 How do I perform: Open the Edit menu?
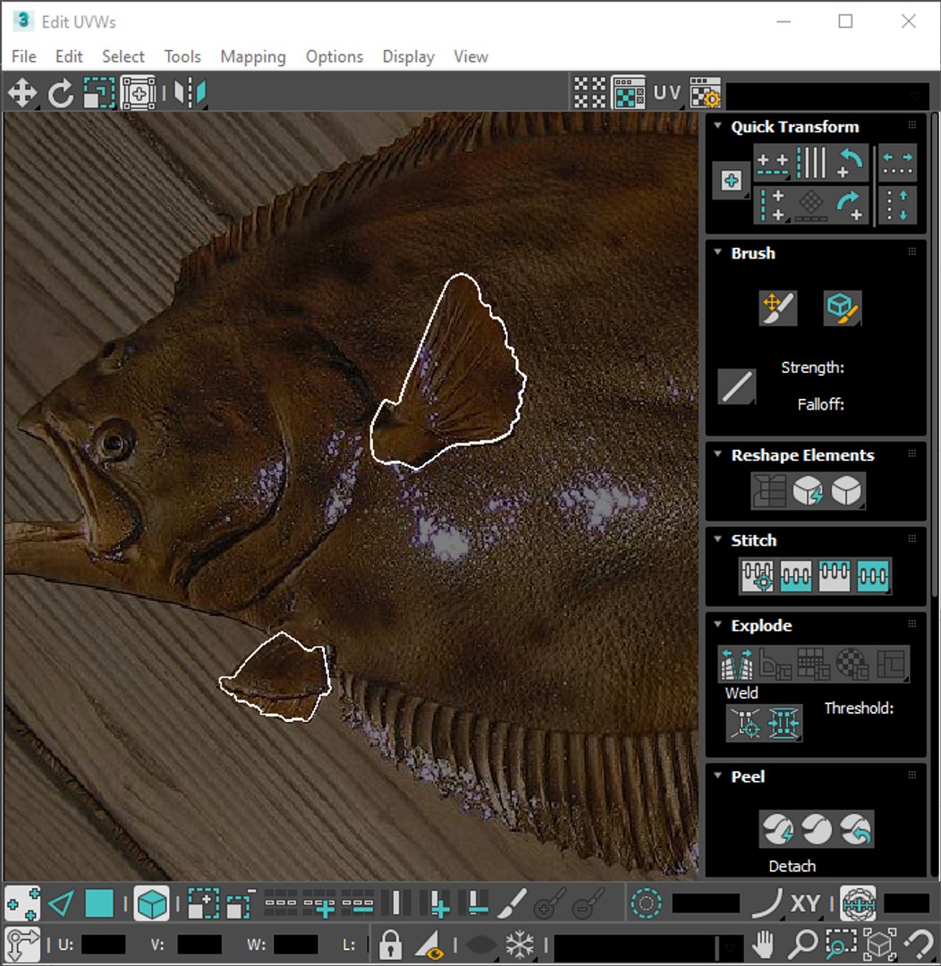pos(69,56)
